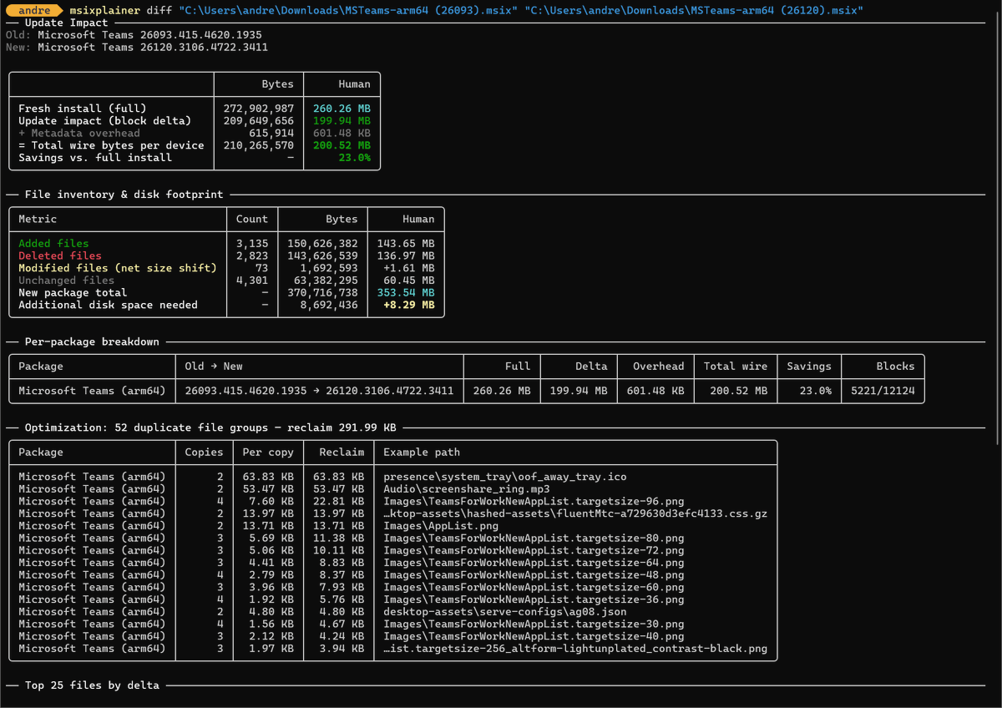Screen dimensions: 1002x708
Task: Select path "Images\AppList.png"
Action: coord(441,526)
